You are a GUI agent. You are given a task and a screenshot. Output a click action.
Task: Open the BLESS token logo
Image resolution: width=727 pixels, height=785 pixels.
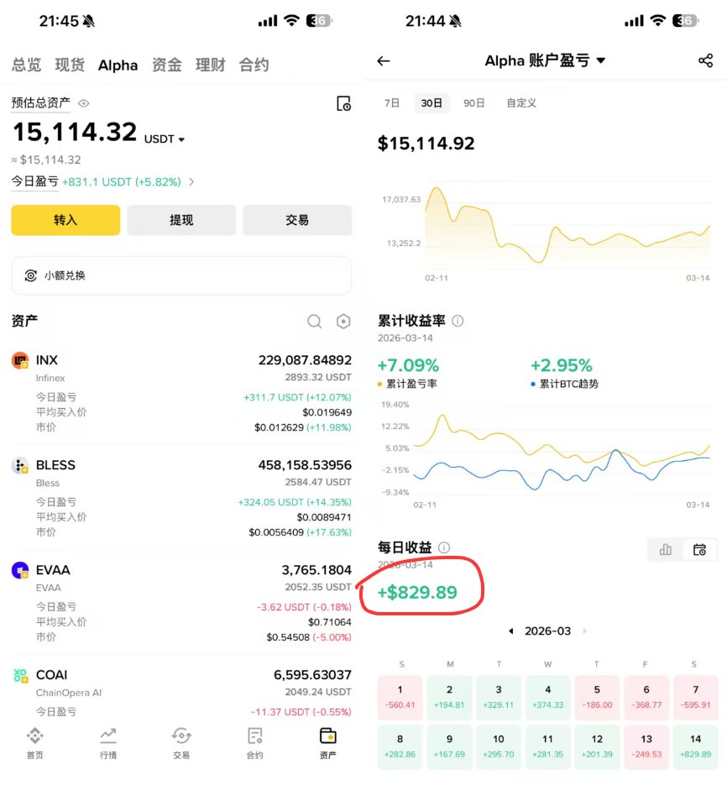pyautogui.click(x=20, y=466)
